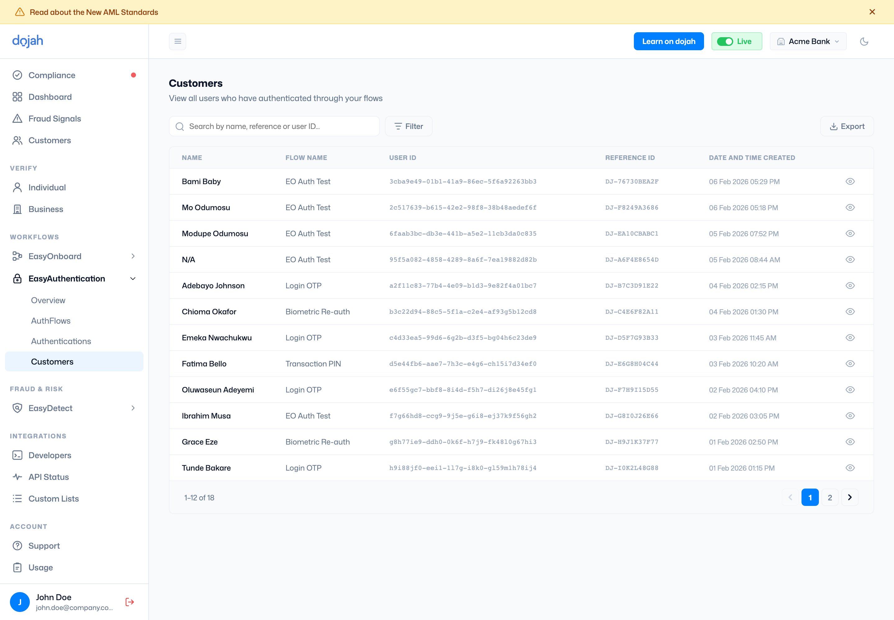
Task: Click the Export button label
Action: click(852, 126)
